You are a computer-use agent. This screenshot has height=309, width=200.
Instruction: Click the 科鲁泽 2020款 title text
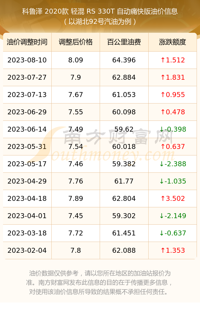pyautogui.click(x=45, y=11)
